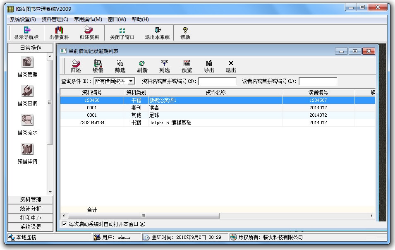Open the 筛选 filter tool

click(120, 66)
